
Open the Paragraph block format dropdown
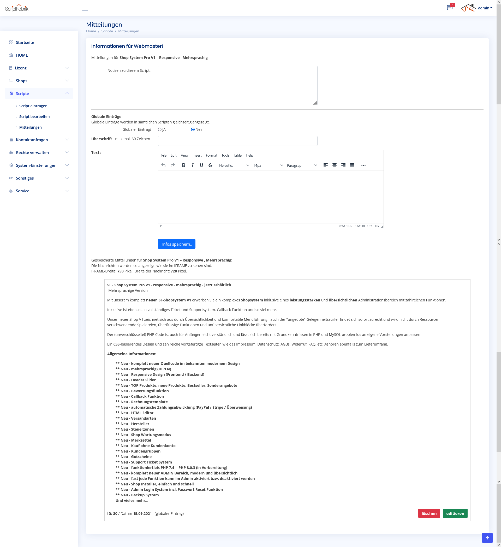302,165
